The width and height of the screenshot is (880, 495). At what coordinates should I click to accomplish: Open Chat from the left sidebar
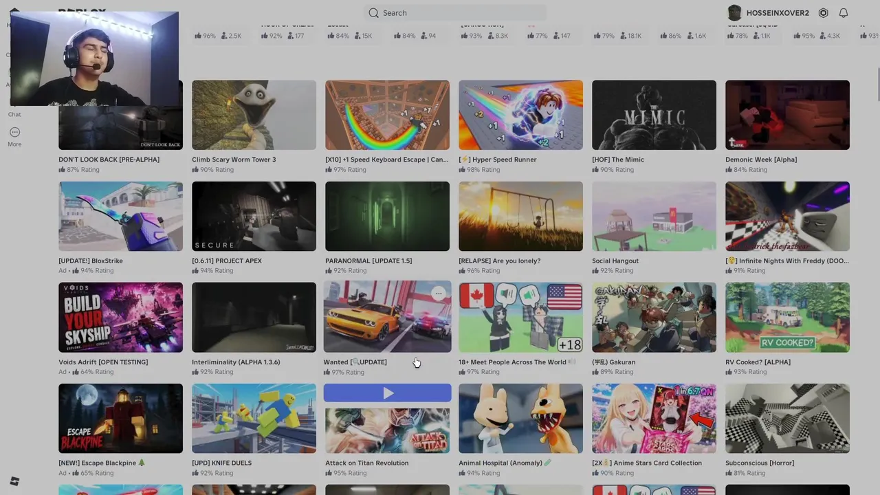(14, 114)
